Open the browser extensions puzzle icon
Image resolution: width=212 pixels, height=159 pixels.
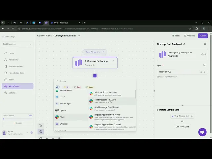pos(196,29)
